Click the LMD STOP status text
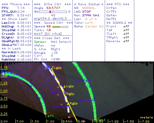Image resolution: width=154 pixels, height=123 pixels. 83,12
